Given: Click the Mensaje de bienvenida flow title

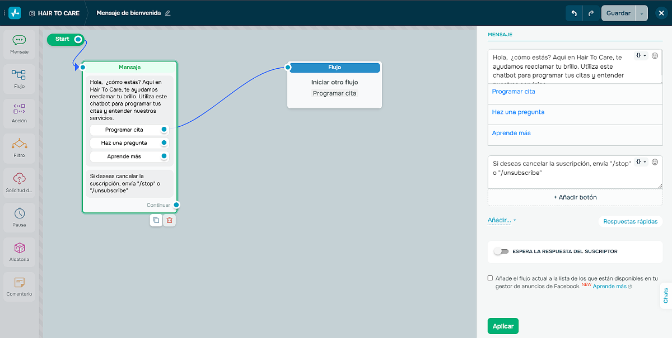Looking at the screenshot, I should (x=128, y=13).
